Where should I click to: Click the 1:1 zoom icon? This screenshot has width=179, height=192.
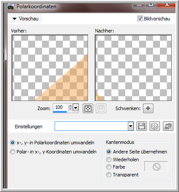[x=101, y=108]
